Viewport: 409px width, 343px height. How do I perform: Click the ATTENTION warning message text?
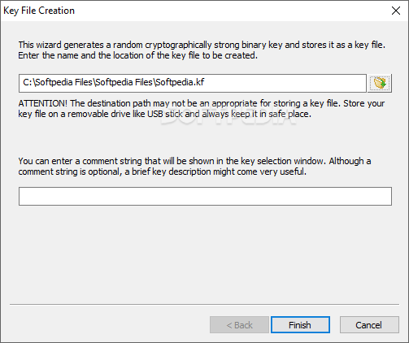pyautogui.click(x=202, y=108)
